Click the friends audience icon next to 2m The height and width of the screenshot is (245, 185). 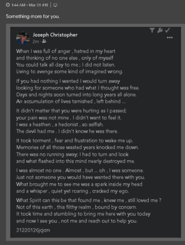click(44, 42)
